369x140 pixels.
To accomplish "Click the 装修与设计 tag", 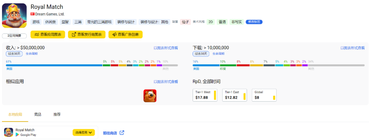I will coord(126,22).
